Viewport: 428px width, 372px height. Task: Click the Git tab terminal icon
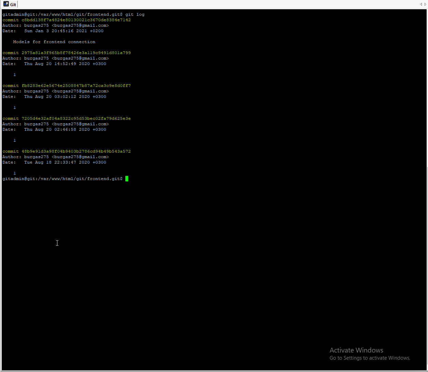[6, 4]
